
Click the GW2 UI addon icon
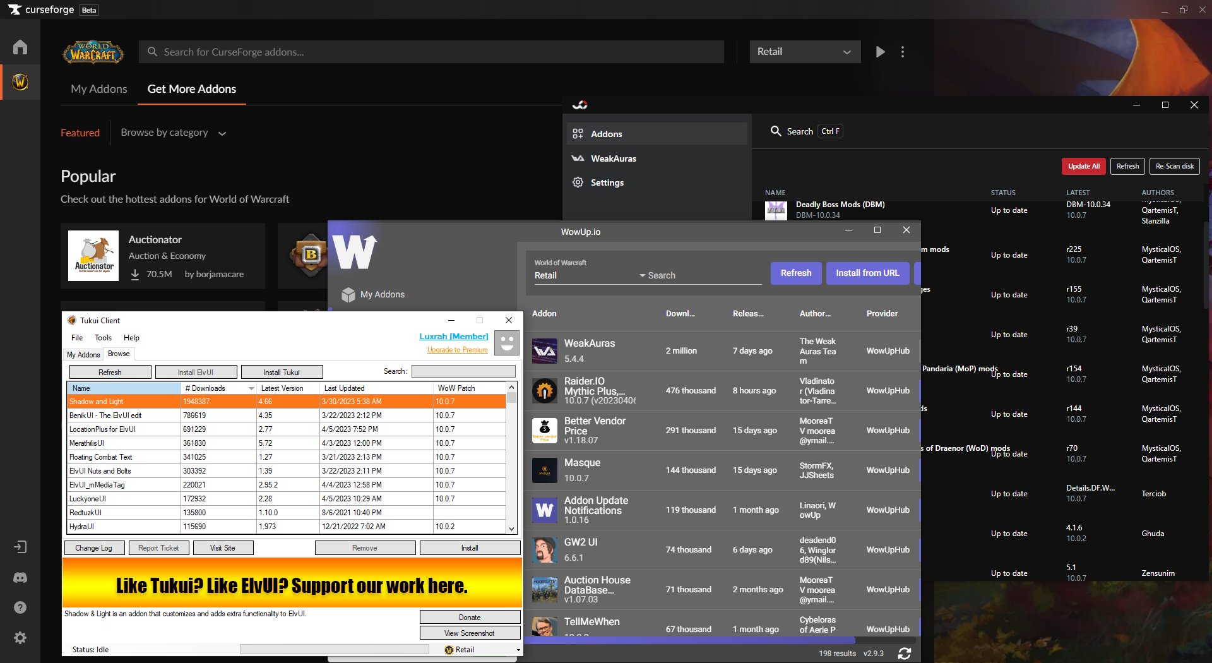pyautogui.click(x=544, y=550)
